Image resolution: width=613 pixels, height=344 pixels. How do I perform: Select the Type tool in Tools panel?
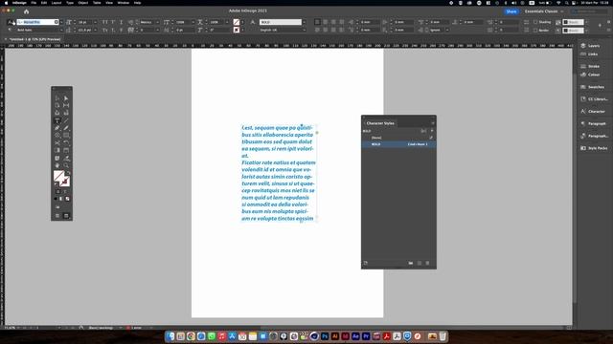[x=57, y=120]
